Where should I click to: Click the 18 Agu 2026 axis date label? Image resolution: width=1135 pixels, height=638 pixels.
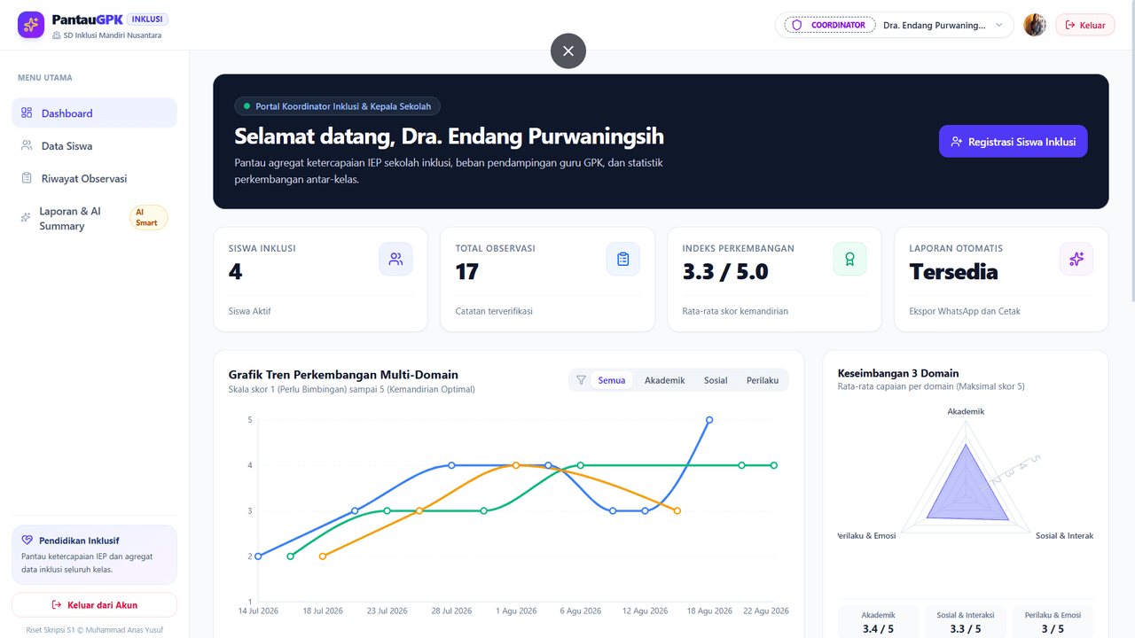[710, 611]
